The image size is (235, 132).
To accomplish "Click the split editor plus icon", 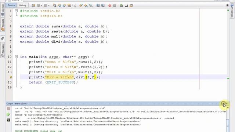I will coord(227,5).
